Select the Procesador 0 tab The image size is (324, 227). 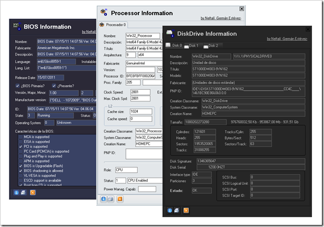113,25
